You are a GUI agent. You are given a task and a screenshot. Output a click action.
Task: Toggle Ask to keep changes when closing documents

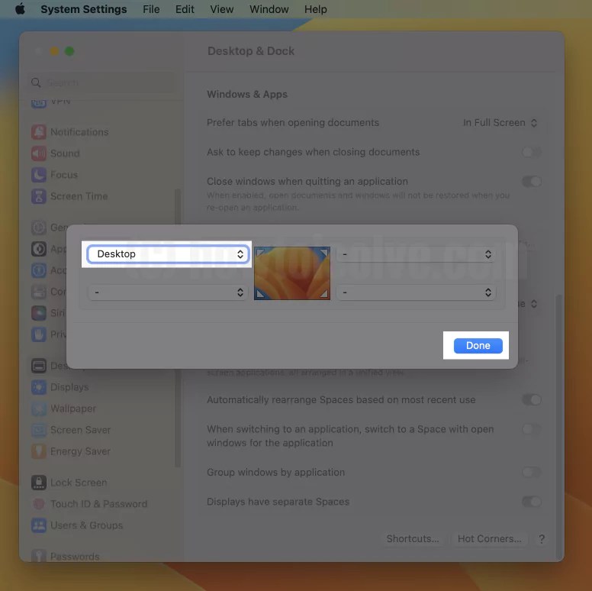[x=532, y=152]
